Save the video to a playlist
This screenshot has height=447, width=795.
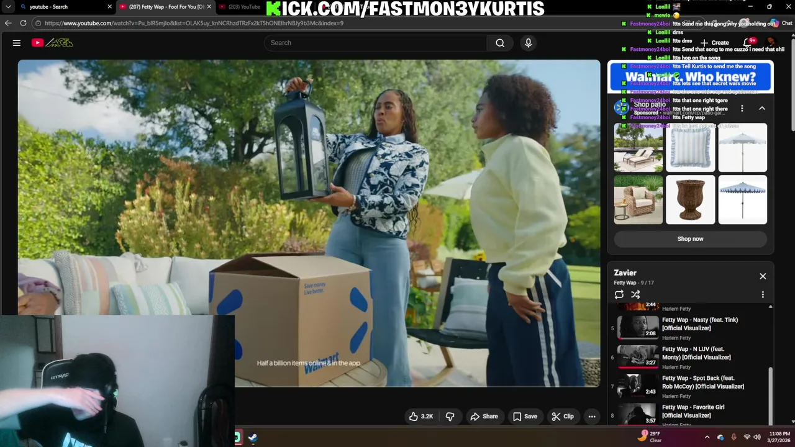[x=525, y=417]
